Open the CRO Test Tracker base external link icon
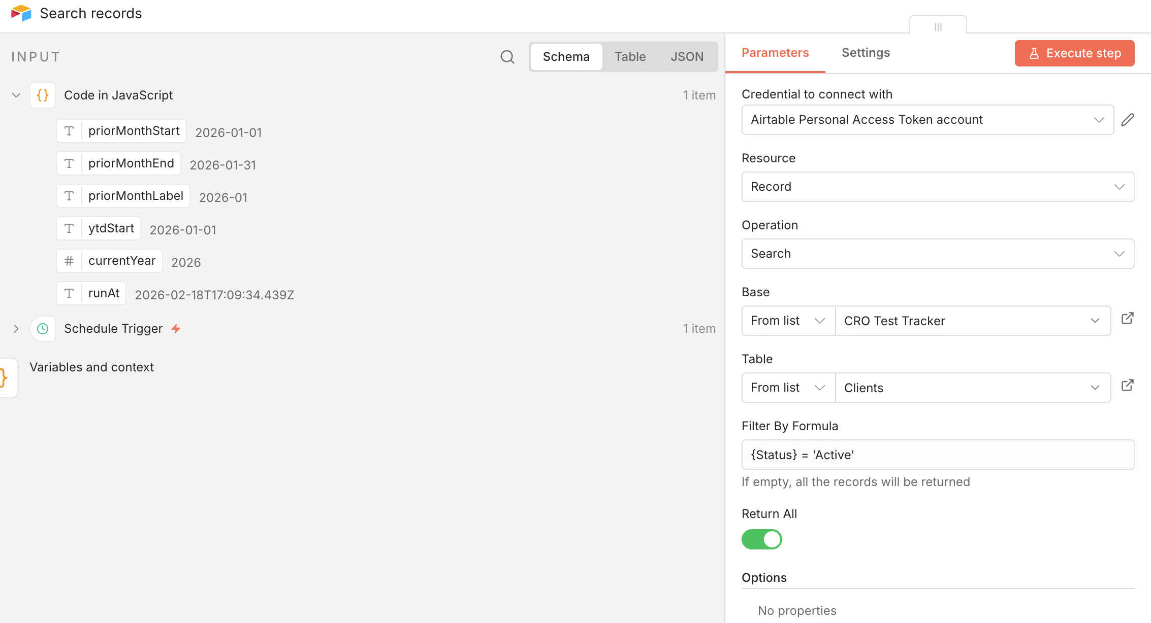 [x=1128, y=319]
